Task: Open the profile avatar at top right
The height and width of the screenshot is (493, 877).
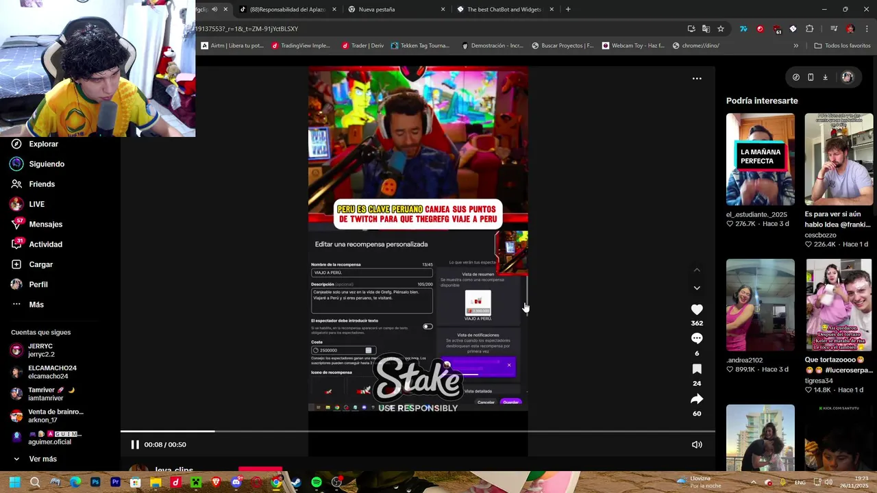Action: 848,77
